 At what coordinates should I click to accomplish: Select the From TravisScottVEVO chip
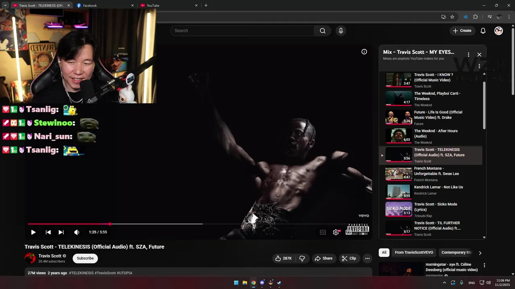tap(414, 252)
